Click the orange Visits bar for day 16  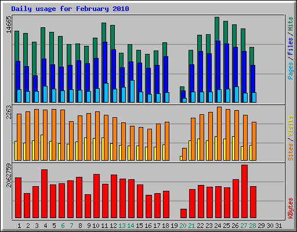(150, 144)
